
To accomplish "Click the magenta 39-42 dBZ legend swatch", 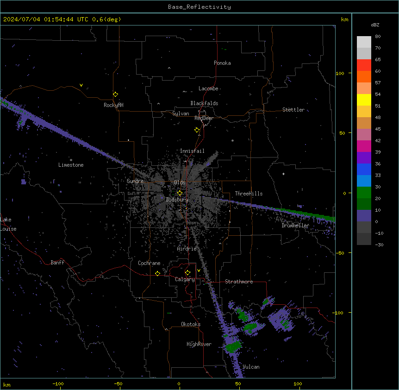I will 364,146.
